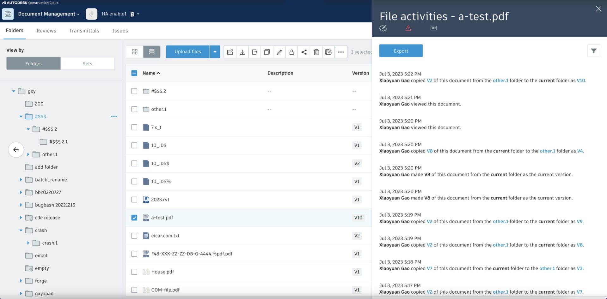Click the copy files icon

[267, 52]
